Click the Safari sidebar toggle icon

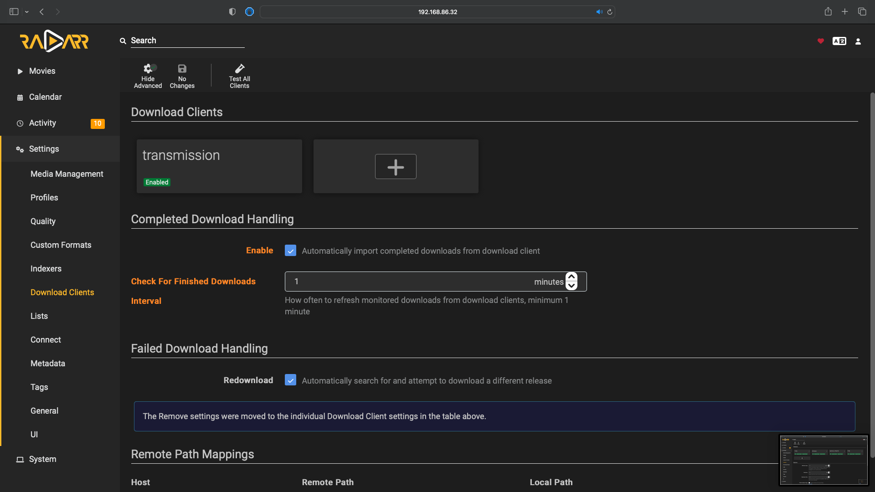coord(14,12)
